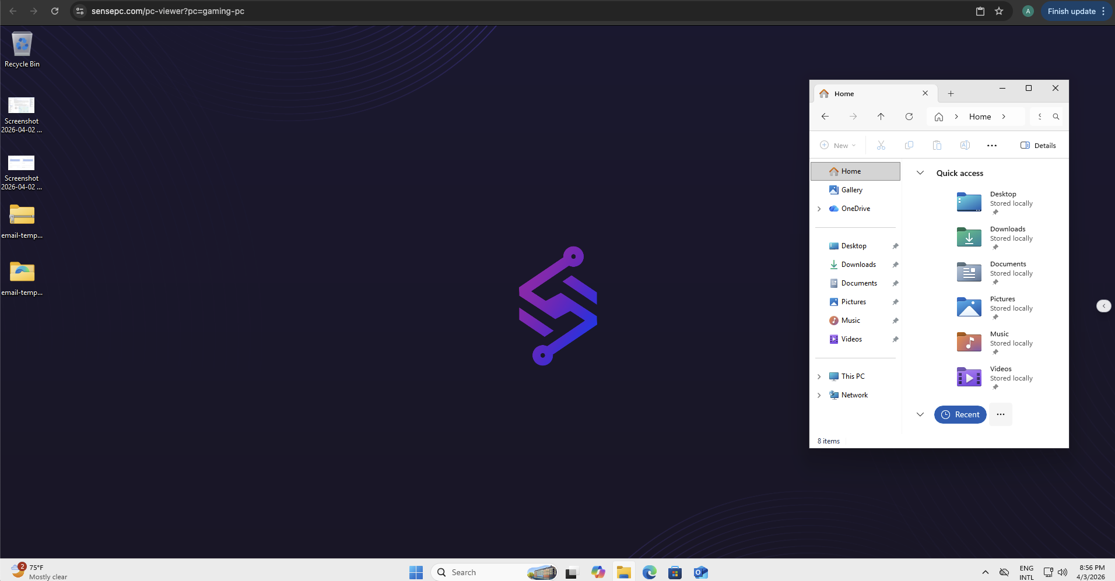Select Recycle Bin on the desktop
Viewport: 1115px width, 581px height.
22,50
